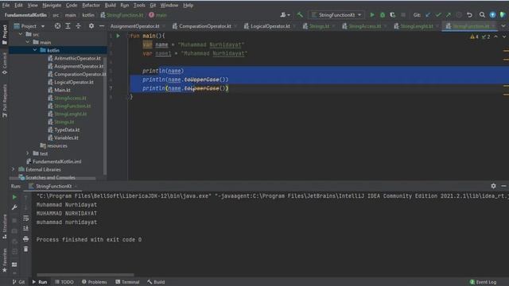Jump to previous highlighted error arrow
This screenshot has width=509, height=286.
click(495, 37)
